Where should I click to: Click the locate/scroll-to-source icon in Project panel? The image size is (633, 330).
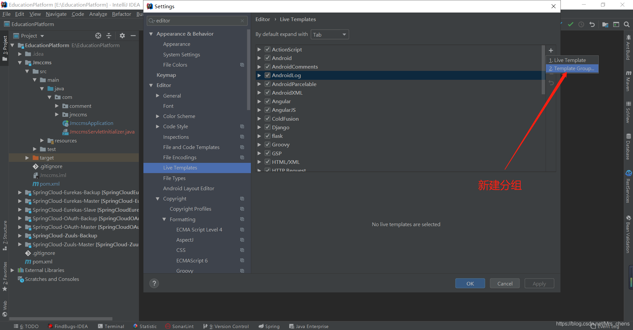[98, 36]
